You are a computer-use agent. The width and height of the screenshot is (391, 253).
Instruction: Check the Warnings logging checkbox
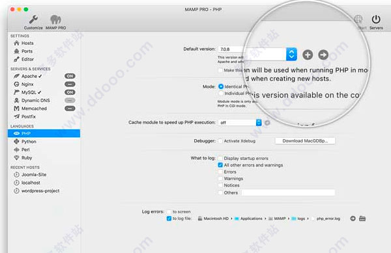(220, 179)
